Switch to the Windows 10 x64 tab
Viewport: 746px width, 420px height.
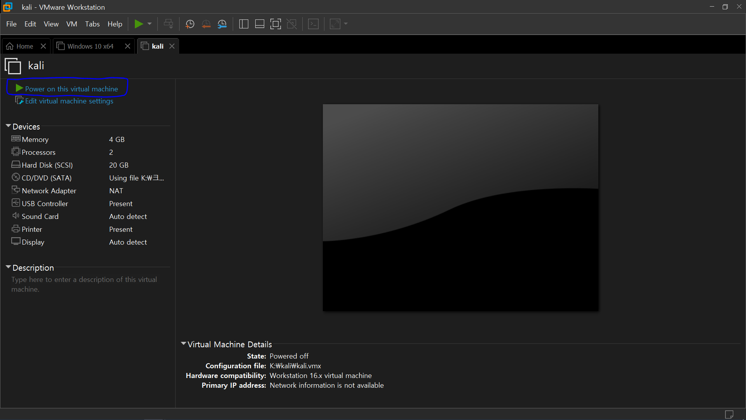coord(90,46)
